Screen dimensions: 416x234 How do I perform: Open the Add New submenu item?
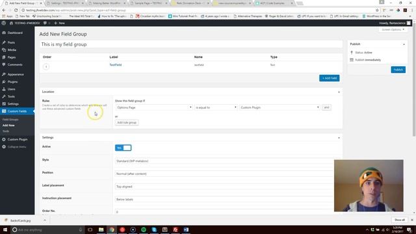tap(8, 125)
